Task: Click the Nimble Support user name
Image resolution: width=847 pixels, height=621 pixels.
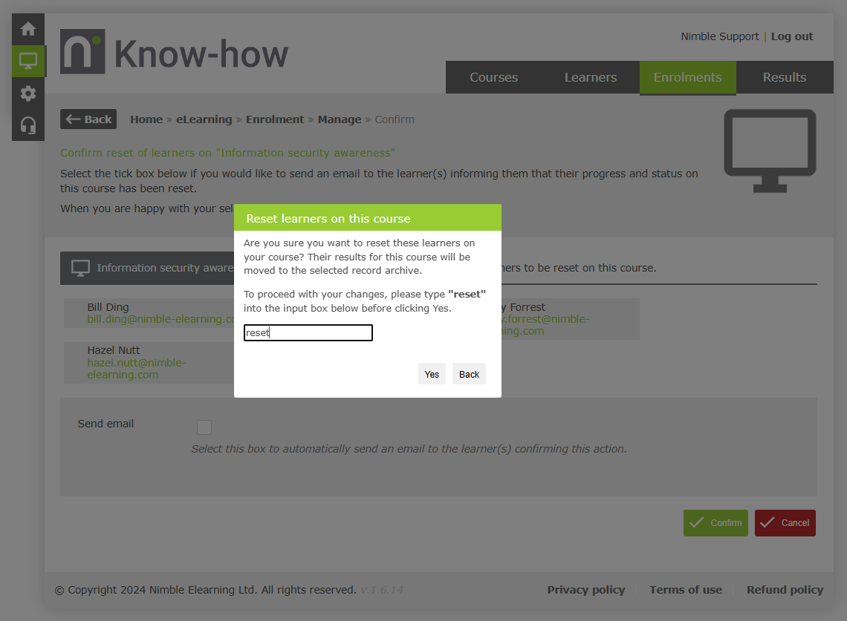Action: coord(719,36)
